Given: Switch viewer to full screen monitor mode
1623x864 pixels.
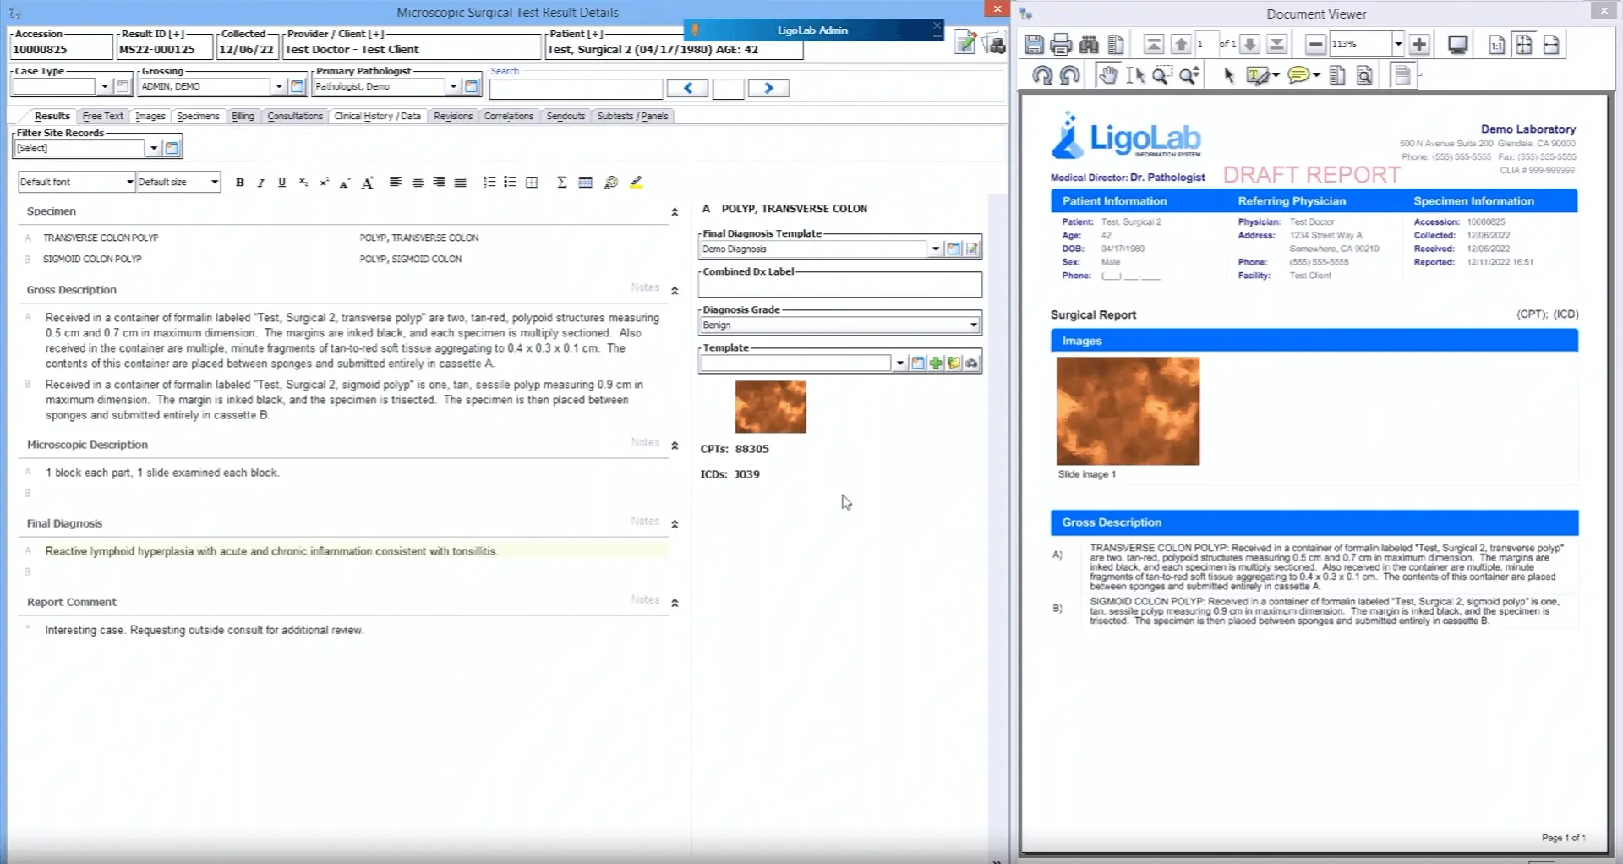Looking at the screenshot, I should tap(1457, 45).
